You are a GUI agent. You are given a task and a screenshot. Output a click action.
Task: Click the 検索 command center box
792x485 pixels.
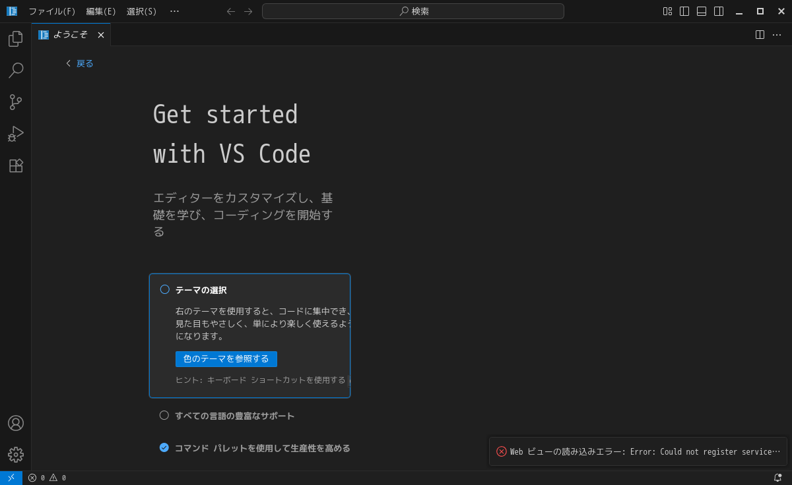(x=413, y=11)
